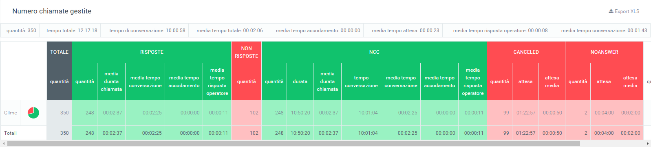Click the horizontal scrollbar thumb
Screen dimensions: 651x147
(x=294, y=143)
